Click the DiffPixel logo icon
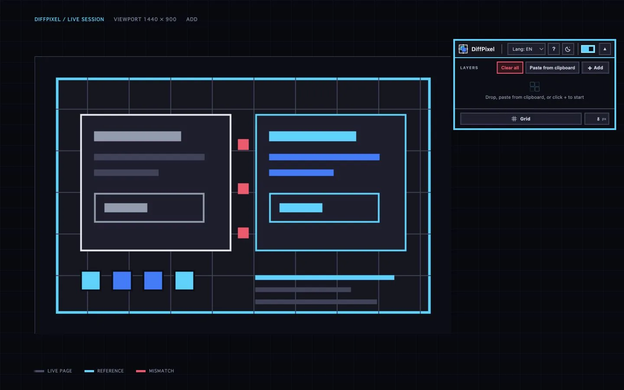The width and height of the screenshot is (624, 390). [463, 49]
